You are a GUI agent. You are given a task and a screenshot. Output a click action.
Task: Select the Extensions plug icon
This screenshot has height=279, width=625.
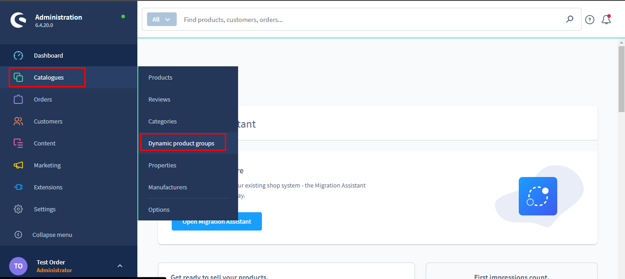[18, 187]
